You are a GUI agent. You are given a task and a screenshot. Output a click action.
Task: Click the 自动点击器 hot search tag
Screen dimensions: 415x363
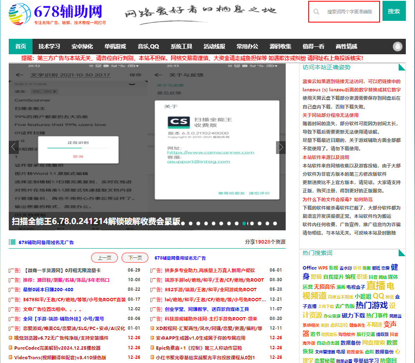point(328,343)
